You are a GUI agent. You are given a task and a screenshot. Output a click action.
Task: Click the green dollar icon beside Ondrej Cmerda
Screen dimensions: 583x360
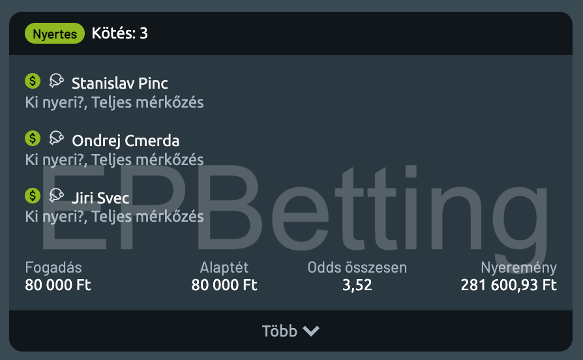coord(33,138)
